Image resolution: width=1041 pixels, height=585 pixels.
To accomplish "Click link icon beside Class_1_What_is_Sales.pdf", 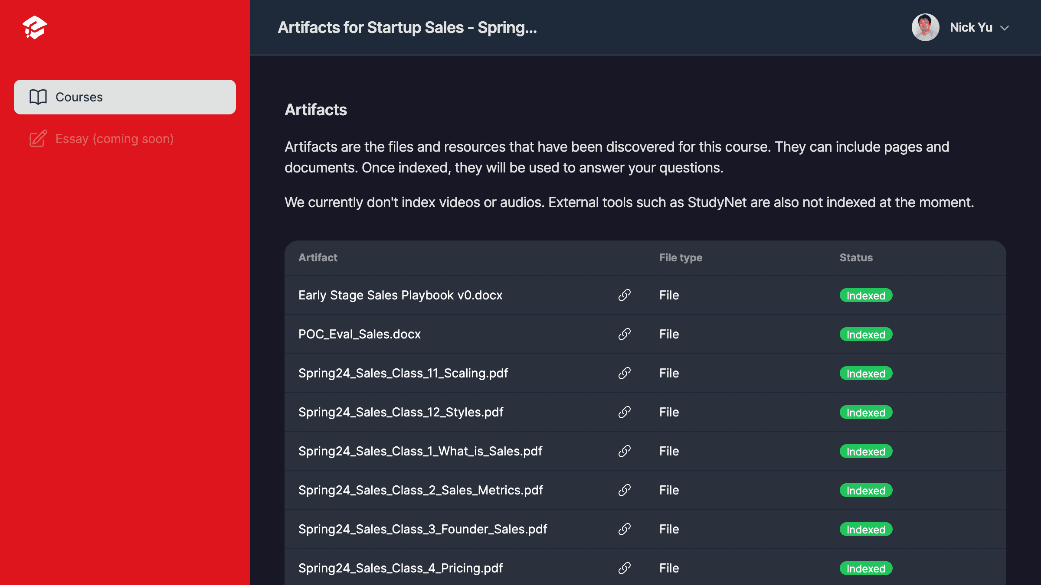I will tap(624, 451).
